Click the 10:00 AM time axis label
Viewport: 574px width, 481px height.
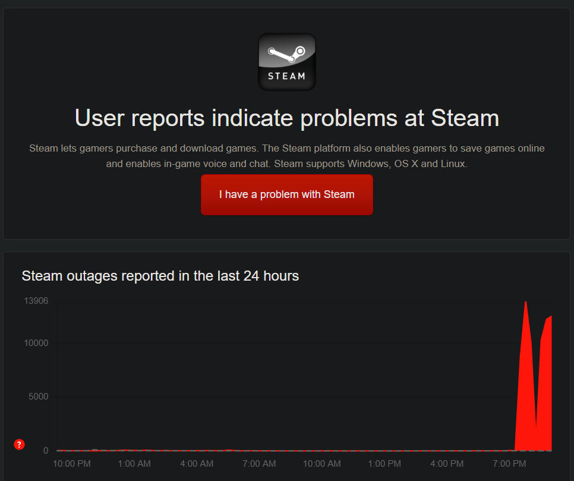click(x=322, y=463)
